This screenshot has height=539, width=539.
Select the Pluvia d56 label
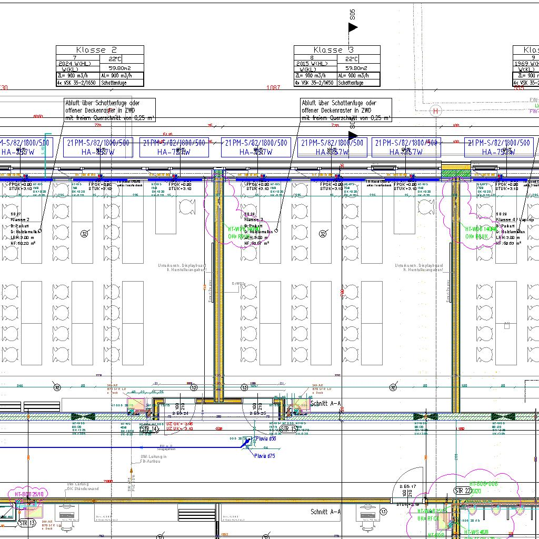265,438
